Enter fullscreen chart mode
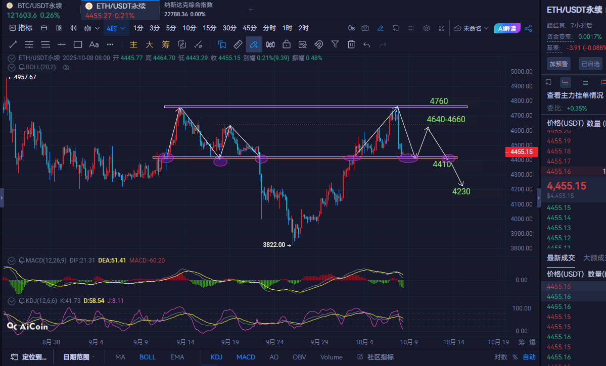Image resolution: width=606 pixels, height=366 pixels. [x=442, y=28]
